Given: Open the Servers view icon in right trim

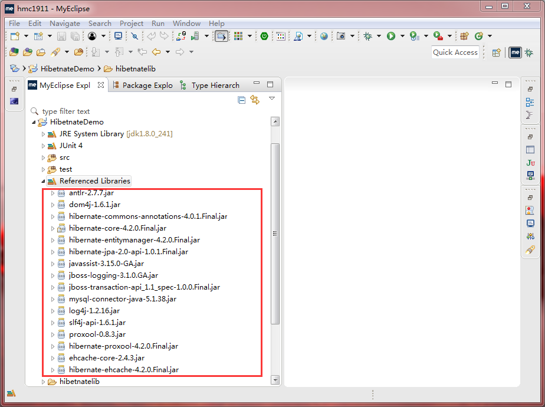Looking at the screenshot, I should [530, 176].
